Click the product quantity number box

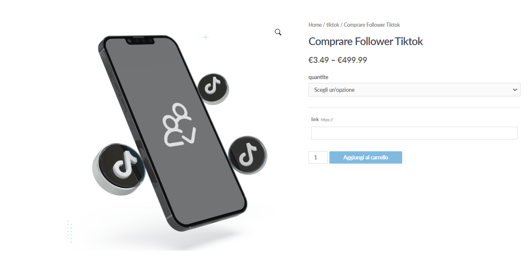(318, 157)
